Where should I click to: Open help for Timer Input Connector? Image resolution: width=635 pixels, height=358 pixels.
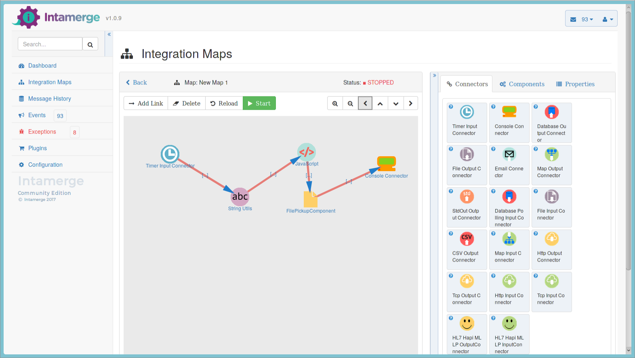(451, 107)
